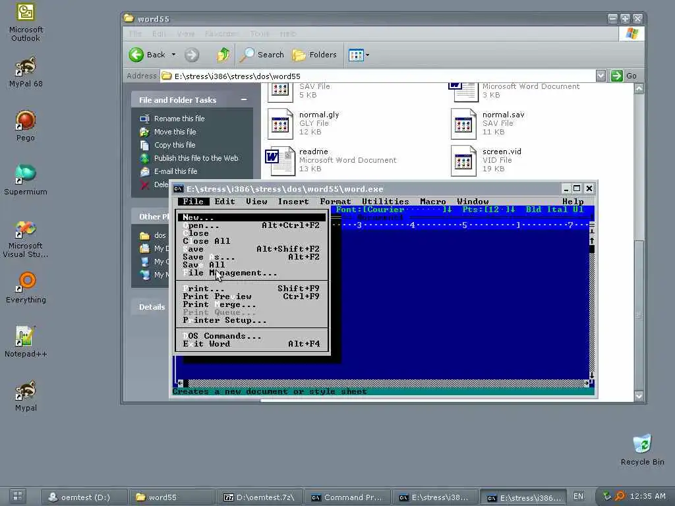The height and width of the screenshot is (506, 675).
Task: Toggle Bld bold in Word ribbon
Action: (x=533, y=210)
